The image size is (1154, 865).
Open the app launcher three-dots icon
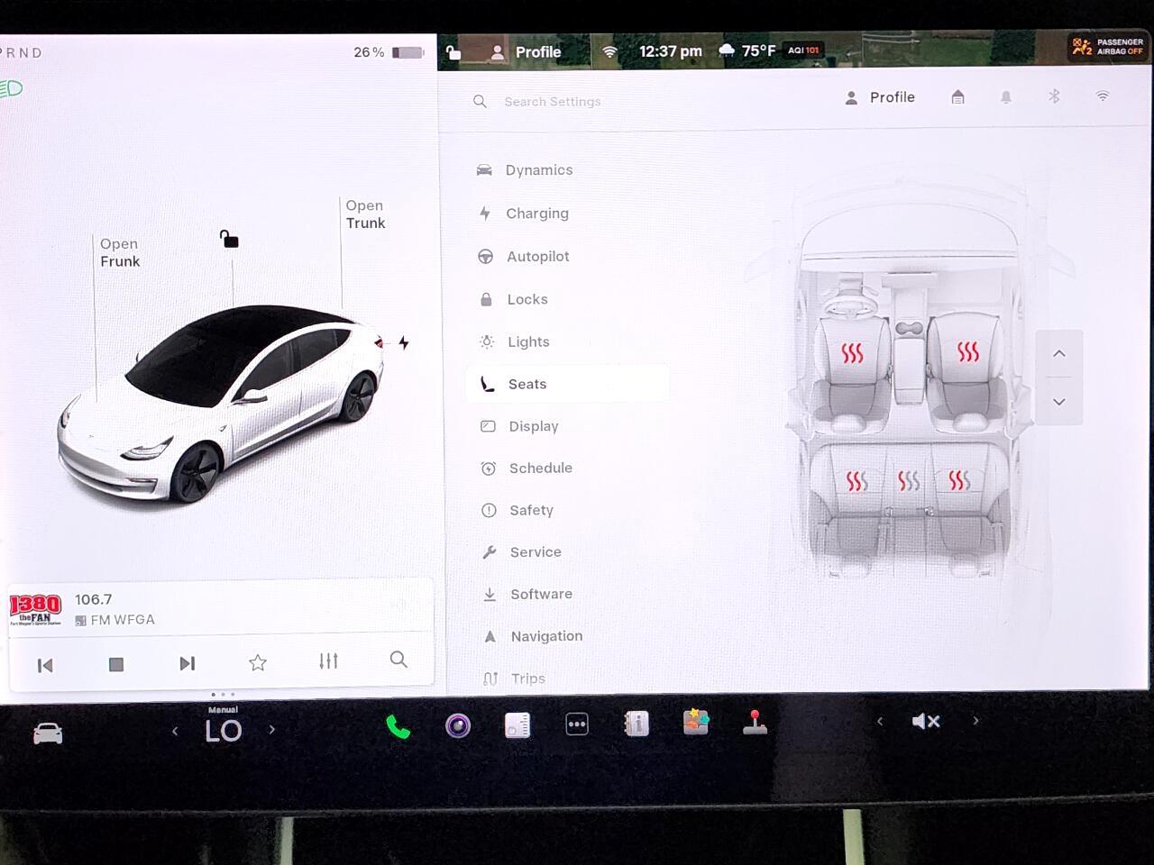coord(577,724)
